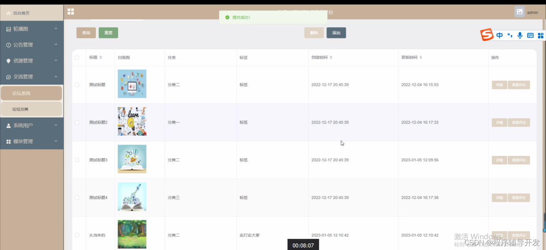Expand 轮播图 menu chevron

[x=56, y=29]
